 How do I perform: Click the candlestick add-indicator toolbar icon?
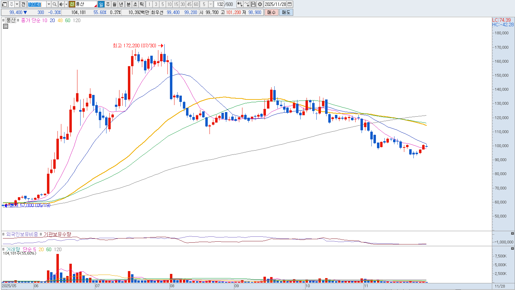click(240, 4)
